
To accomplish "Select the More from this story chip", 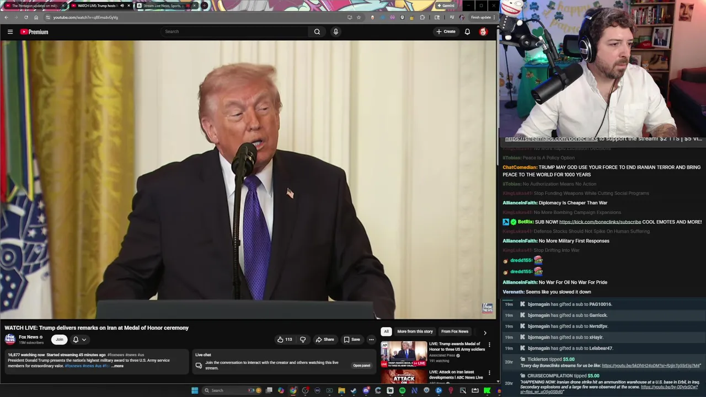I will (x=415, y=331).
